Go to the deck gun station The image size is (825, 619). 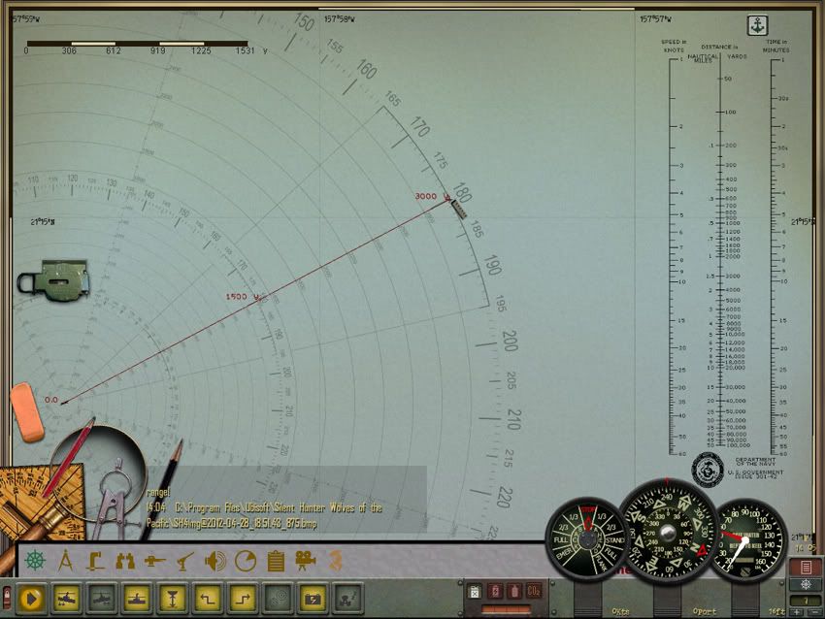pyautogui.click(x=155, y=561)
